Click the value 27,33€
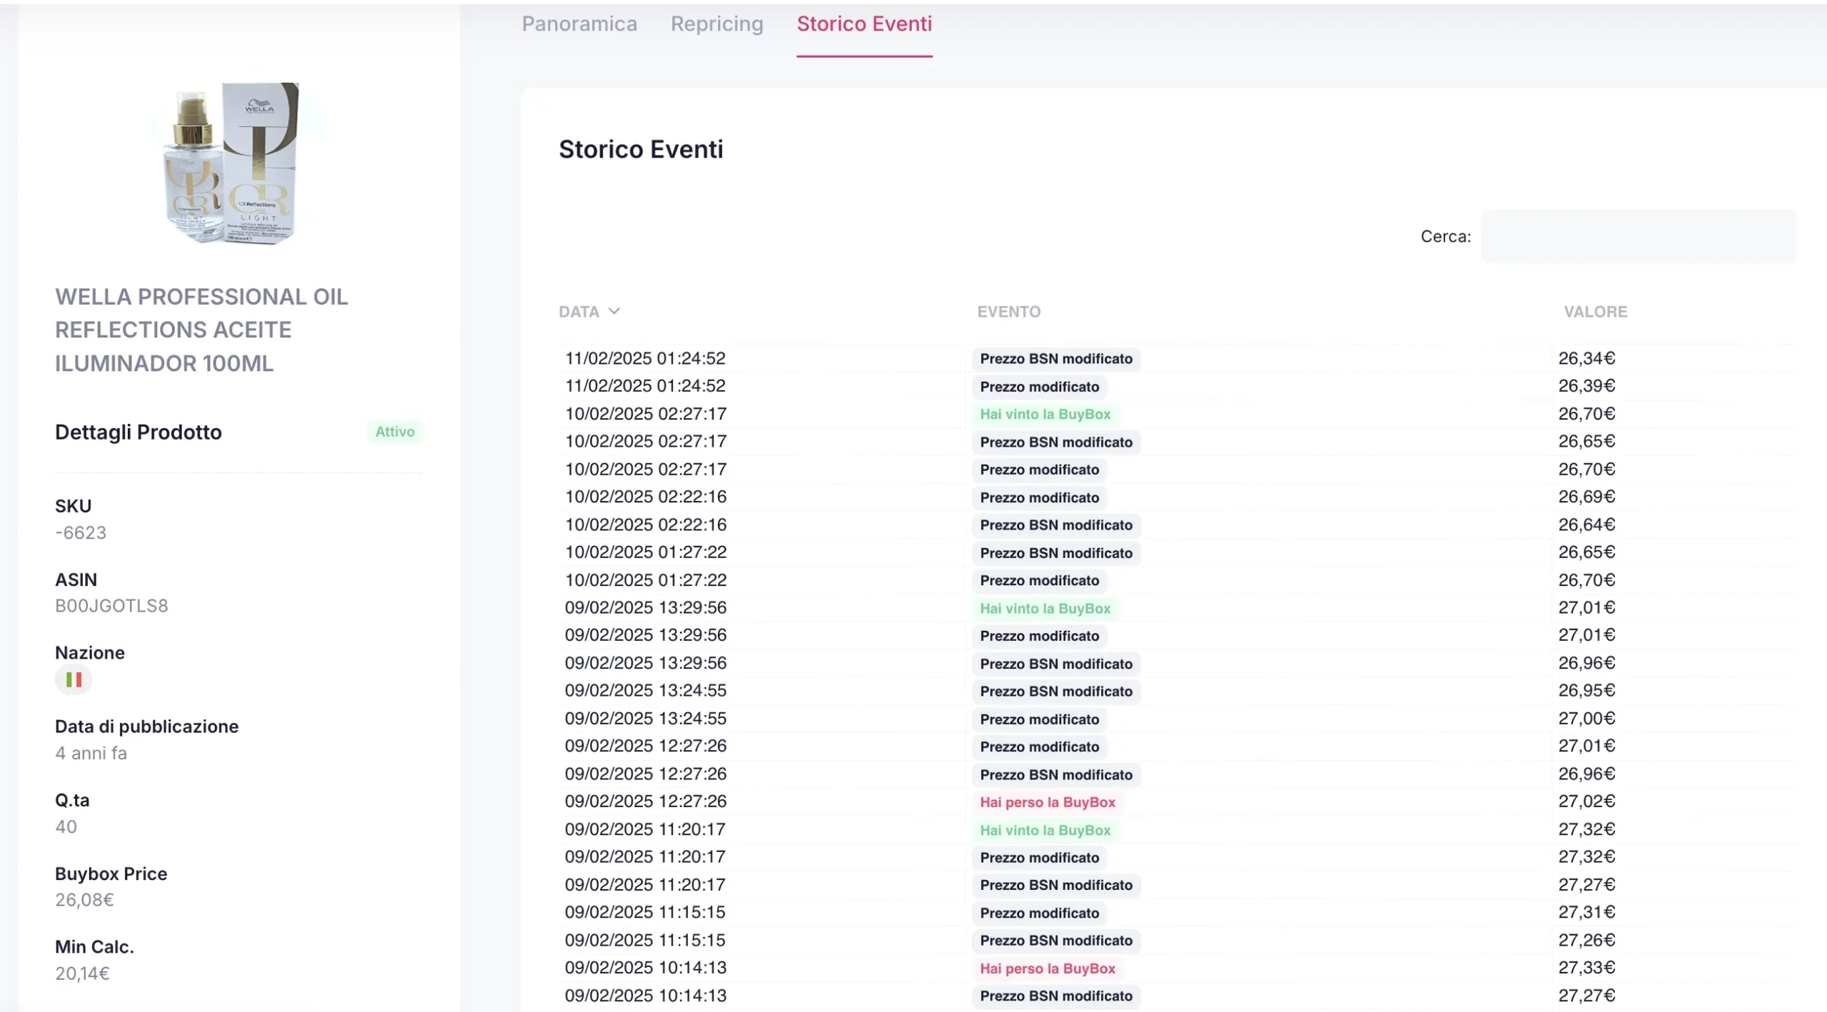The image size is (1827, 1012). [1586, 968]
